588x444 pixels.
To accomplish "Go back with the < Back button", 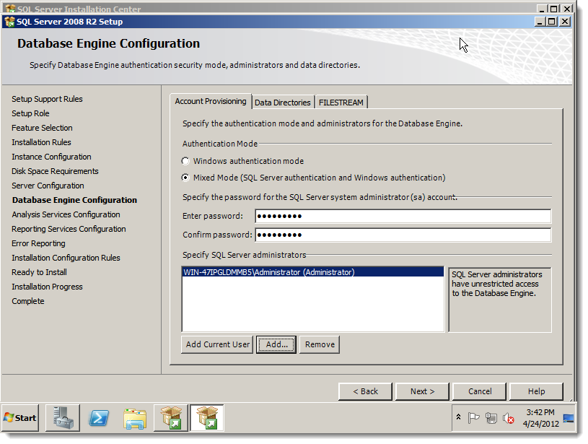I will point(365,391).
